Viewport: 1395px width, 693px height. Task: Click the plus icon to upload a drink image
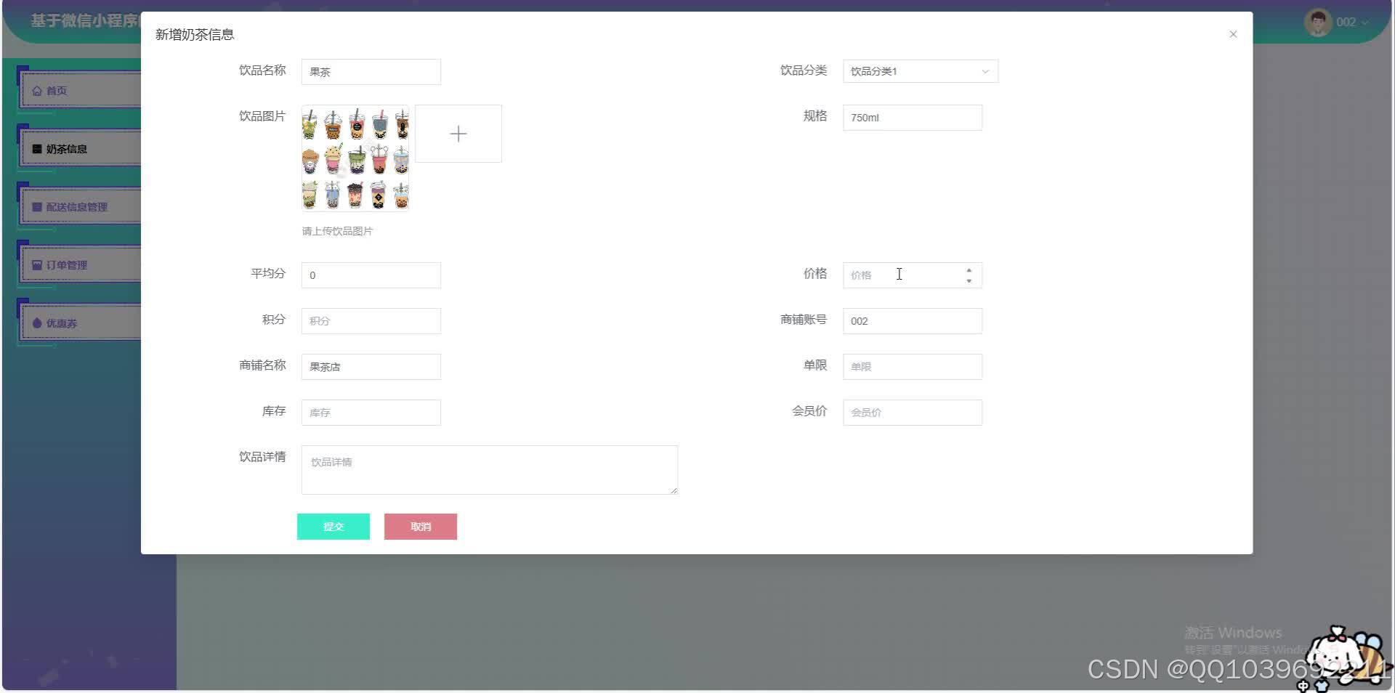point(458,134)
